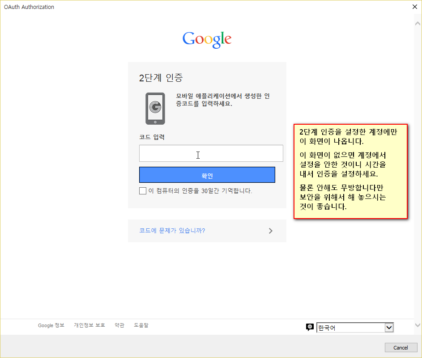Focus the 코드 입력 text field
The image size is (422, 358).
click(x=211, y=153)
